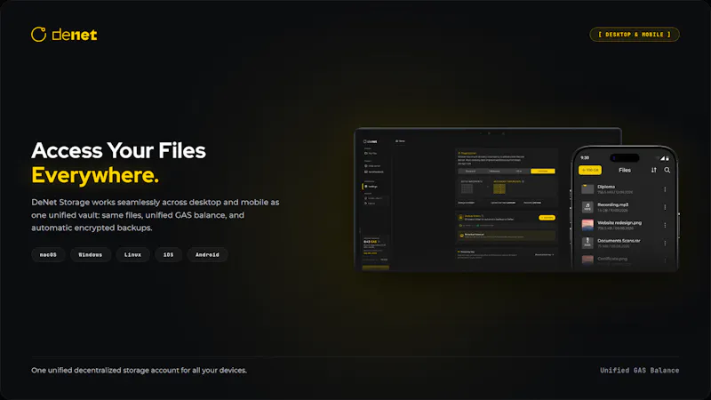Viewport: 711px width, 400px height.
Task: Select the Android platform tag
Action: click(207, 255)
